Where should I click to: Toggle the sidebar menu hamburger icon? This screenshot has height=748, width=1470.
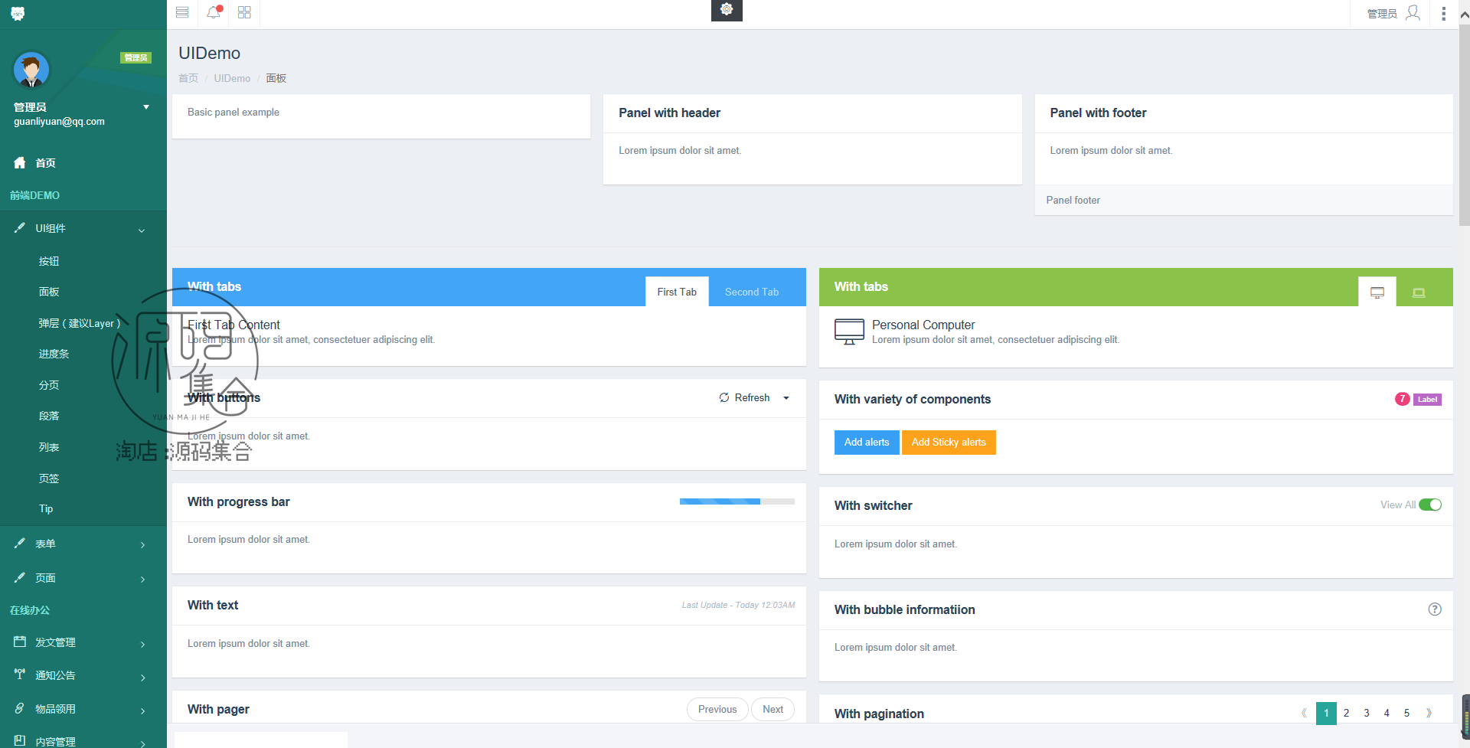(x=182, y=12)
